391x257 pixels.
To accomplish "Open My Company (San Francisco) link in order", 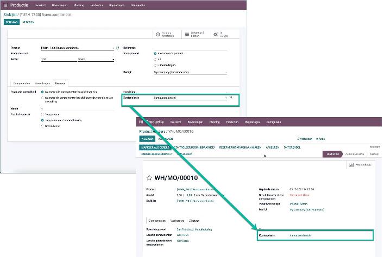I will click(307, 210).
